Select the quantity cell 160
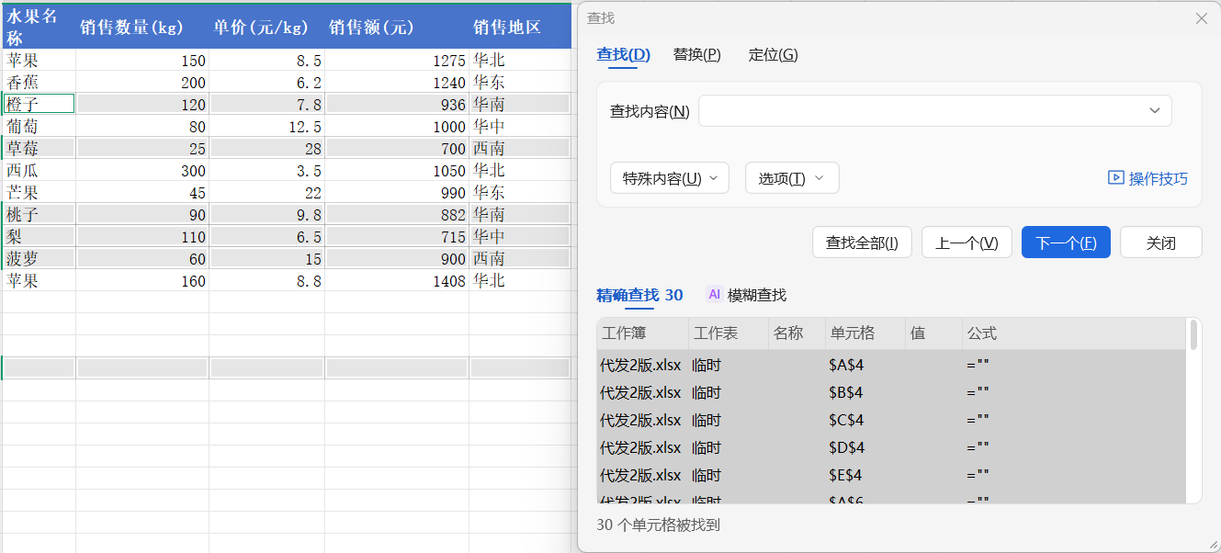The height and width of the screenshot is (553, 1221). 142,280
